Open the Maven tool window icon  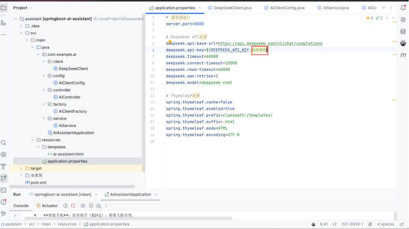click(403, 55)
